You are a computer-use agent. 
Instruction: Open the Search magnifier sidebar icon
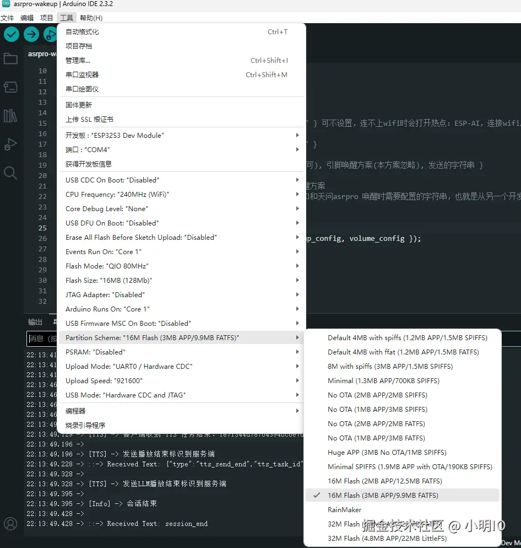click(x=10, y=173)
